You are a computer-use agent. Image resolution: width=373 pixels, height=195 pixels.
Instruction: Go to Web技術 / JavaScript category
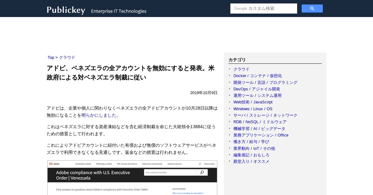coord(253,102)
